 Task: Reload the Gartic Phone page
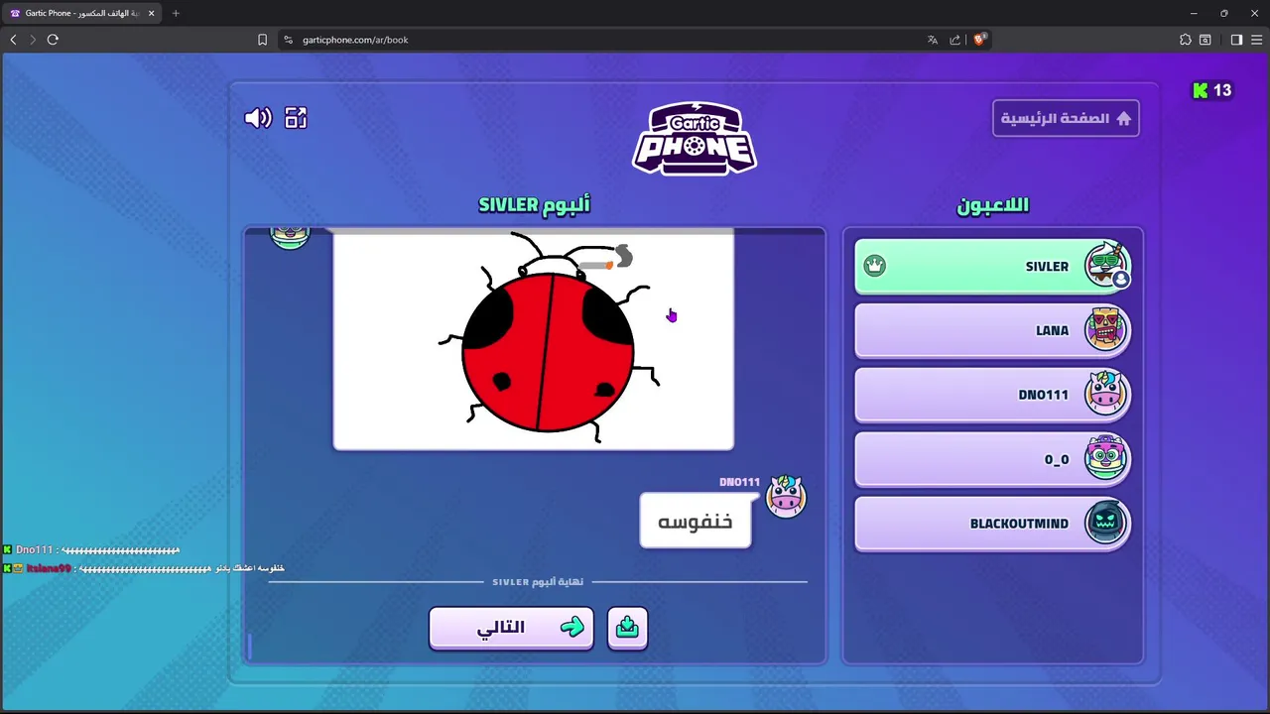click(x=53, y=40)
